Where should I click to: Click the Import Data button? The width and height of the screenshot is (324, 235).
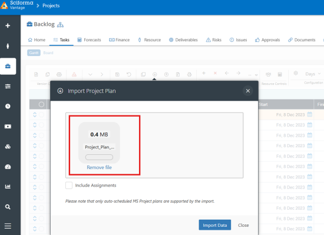point(215,225)
